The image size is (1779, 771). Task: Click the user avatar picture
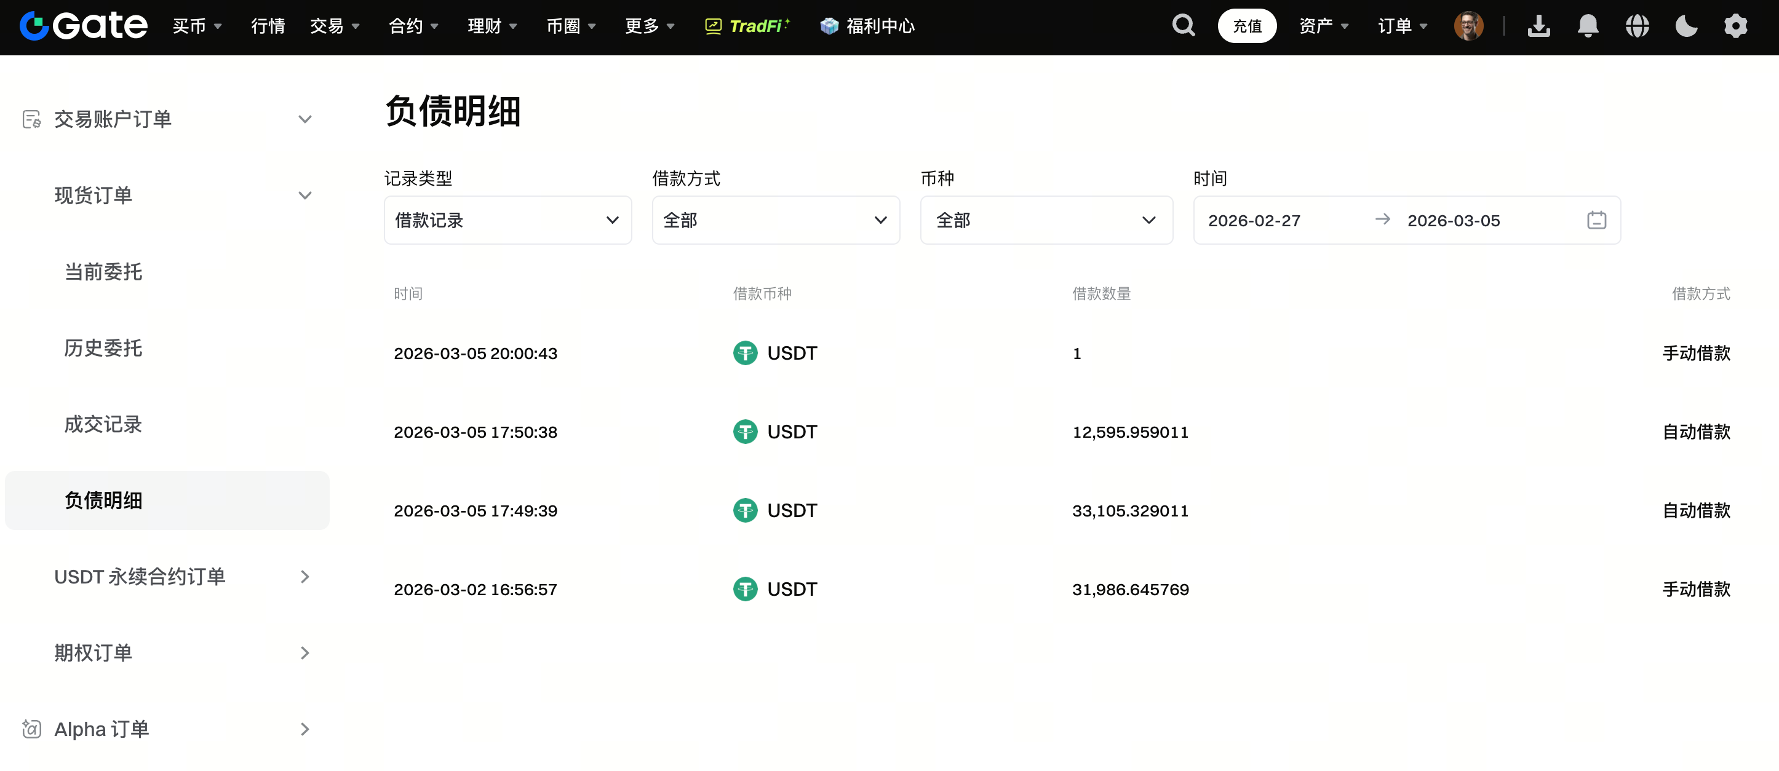(x=1468, y=26)
